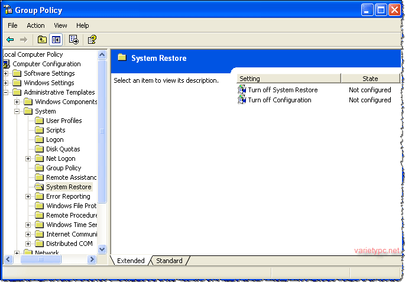This screenshot has width=405, height=282.
Task: Collapse the Administrative Templates node
Action: pyautogui.click(x=6, y=92)
